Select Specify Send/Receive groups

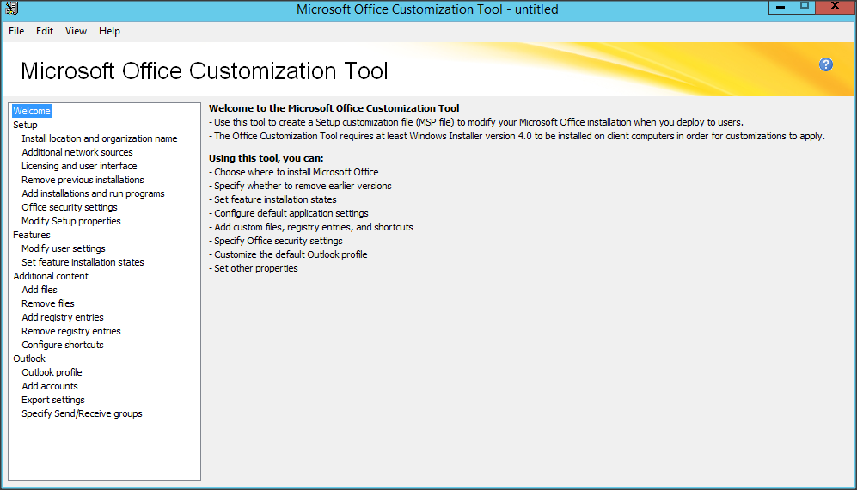click(82, 413)
